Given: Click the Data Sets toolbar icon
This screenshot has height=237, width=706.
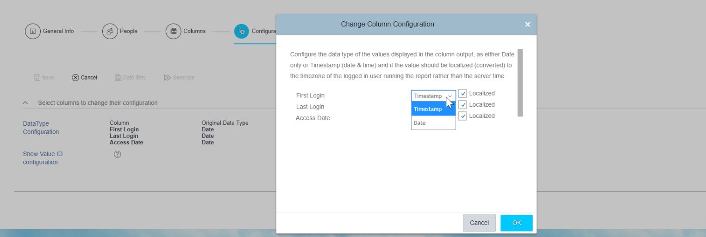Looking at the screenshot, I should click(118, 78).
